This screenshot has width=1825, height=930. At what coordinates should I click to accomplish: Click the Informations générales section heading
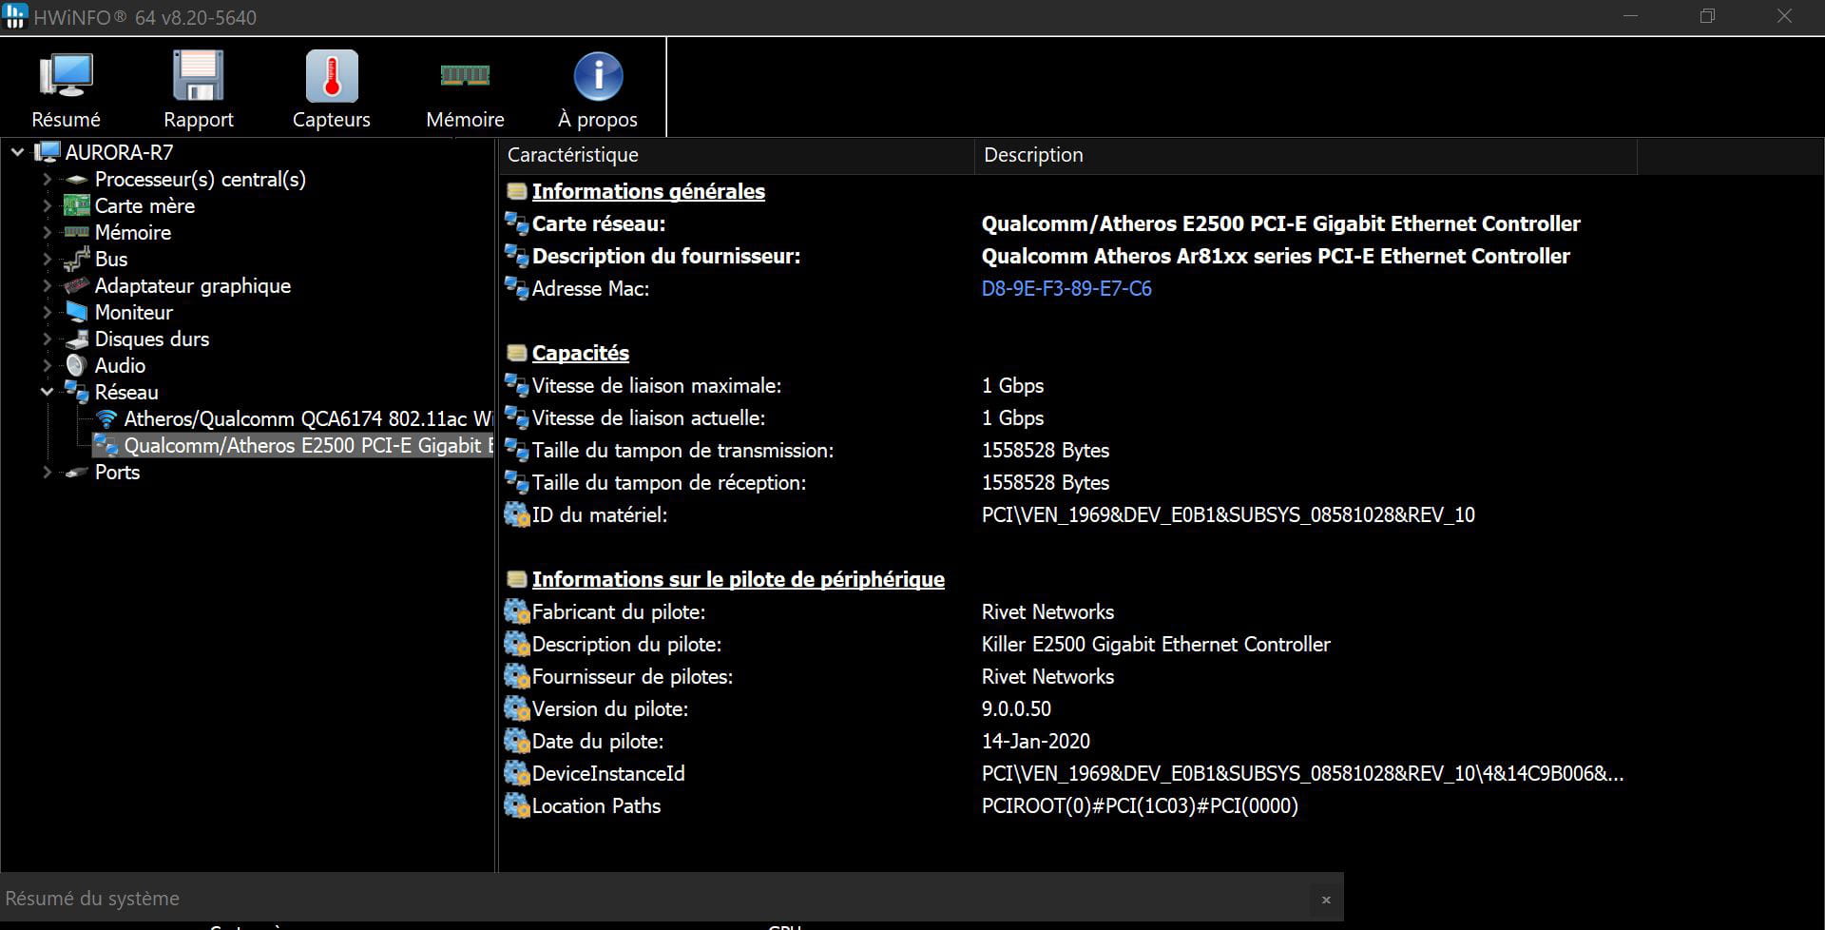(648, 191)
